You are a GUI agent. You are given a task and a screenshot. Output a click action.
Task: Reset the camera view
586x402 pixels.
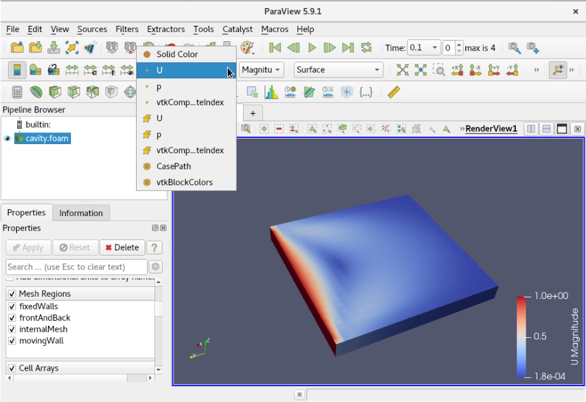[x=402, y=70]
